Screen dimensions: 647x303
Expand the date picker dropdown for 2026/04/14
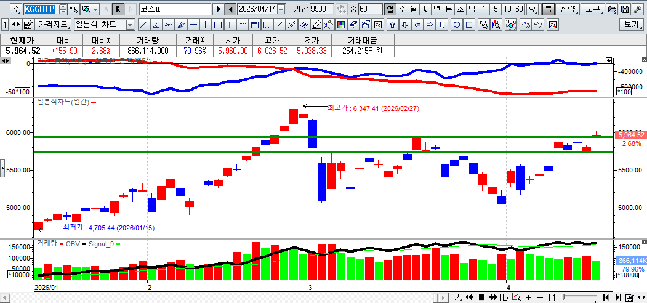point(281,9)
